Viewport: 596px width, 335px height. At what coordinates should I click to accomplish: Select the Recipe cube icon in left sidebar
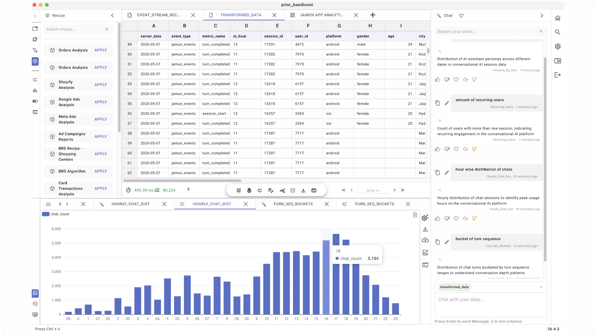35,61
